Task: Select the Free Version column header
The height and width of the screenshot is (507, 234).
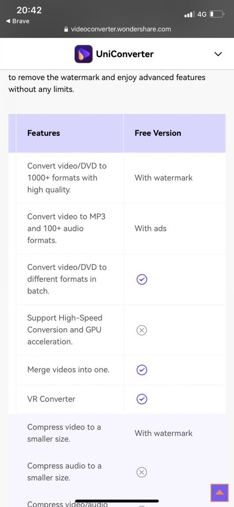Action: 158,133
